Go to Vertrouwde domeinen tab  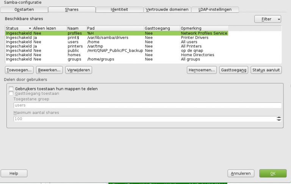click(x=167, y=9)
